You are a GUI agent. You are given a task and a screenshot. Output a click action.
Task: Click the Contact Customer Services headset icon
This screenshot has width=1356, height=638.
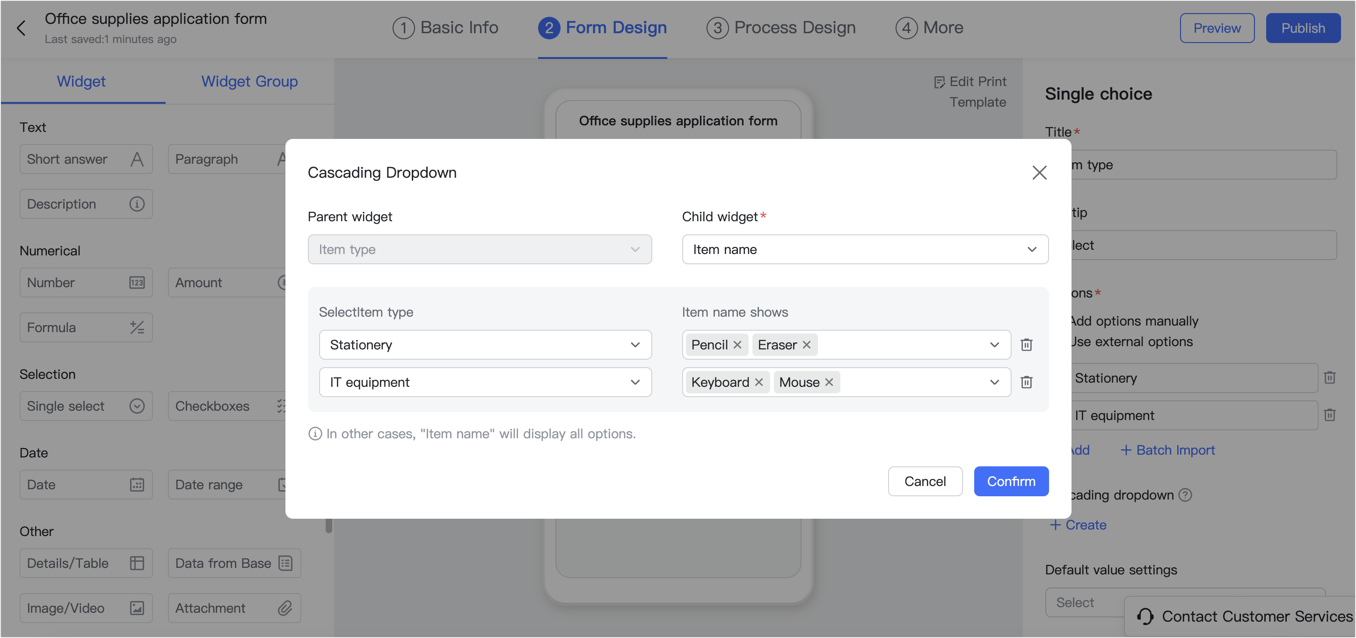(x=1145, y=616)
